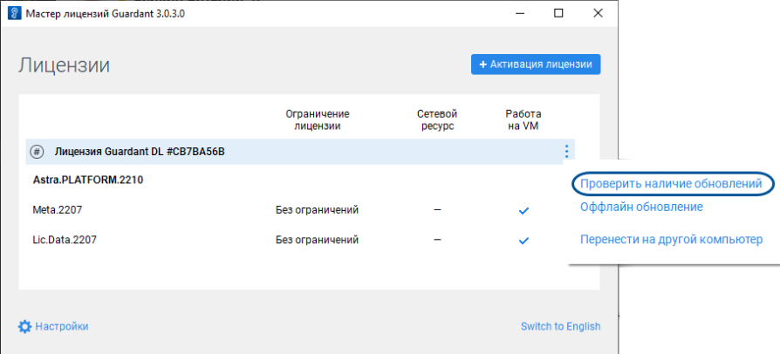Click the hash icon beside Guardant DL license
The height and width of the screenshot is (354, 780).
pos(37,152)
